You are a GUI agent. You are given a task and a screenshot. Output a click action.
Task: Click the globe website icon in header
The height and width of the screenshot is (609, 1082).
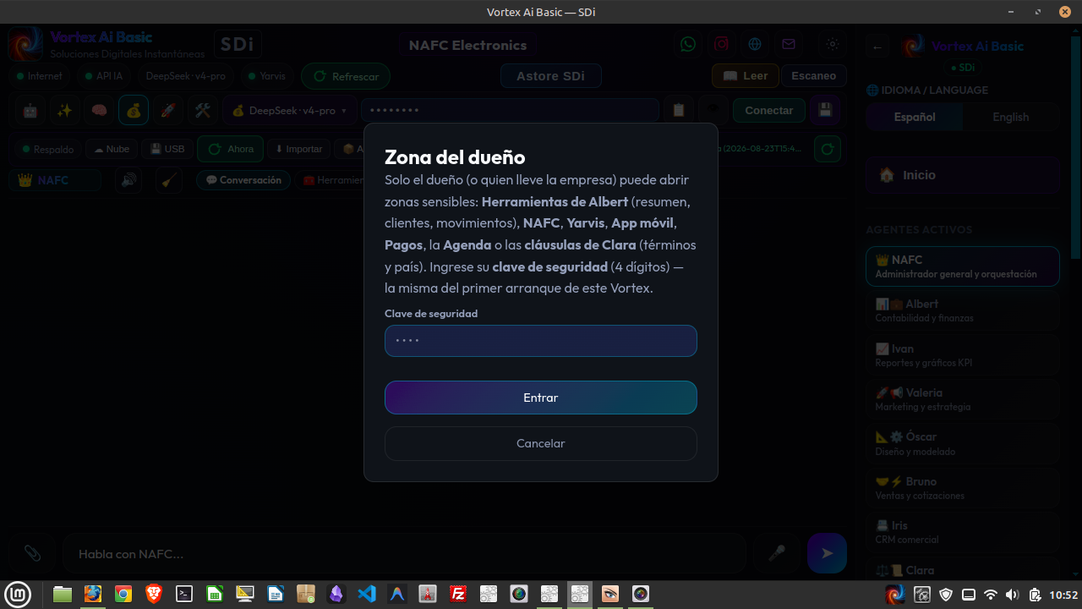point(755,44)
